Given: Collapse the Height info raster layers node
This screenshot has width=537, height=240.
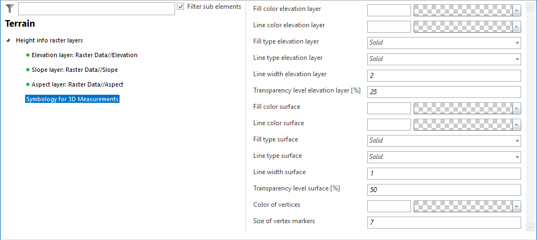Looking at the screenshot, I should tap(8, 41).
